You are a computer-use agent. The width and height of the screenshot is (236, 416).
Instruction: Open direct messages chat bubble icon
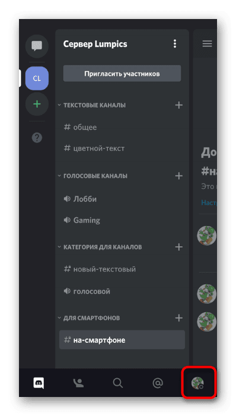point(37,46)
